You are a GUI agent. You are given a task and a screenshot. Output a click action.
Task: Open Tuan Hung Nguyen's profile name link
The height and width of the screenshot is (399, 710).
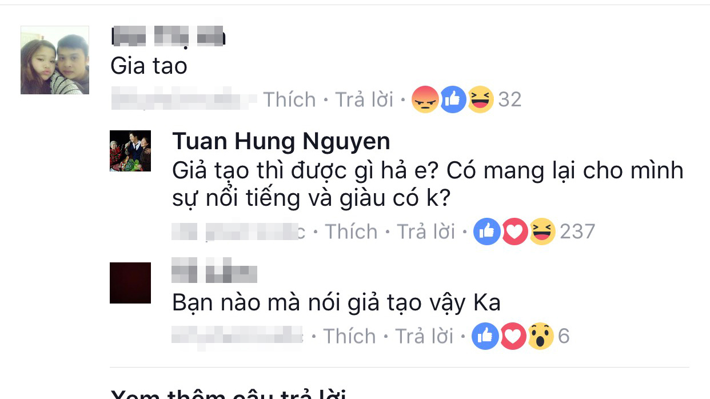[281, 141]
